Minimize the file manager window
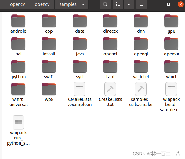185x159 pixels. click(x=156, y=4)
